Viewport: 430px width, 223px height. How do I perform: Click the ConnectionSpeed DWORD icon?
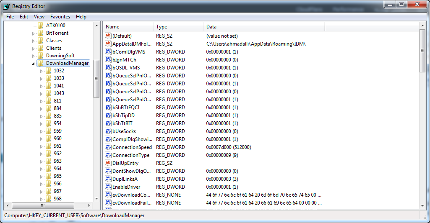pyautogui.click(x=108, y=147)
